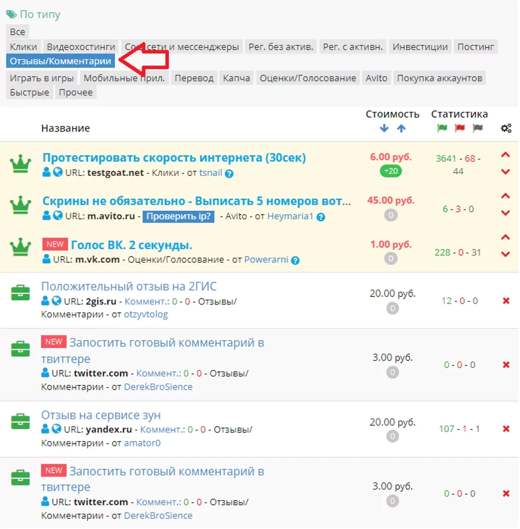Click price 45.00 руб. text
This screenshot has height=529, width=520.
[391, 200]
